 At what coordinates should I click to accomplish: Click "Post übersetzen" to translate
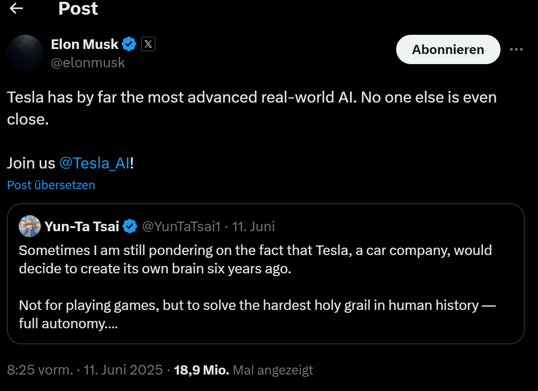[x=51, y=185]
